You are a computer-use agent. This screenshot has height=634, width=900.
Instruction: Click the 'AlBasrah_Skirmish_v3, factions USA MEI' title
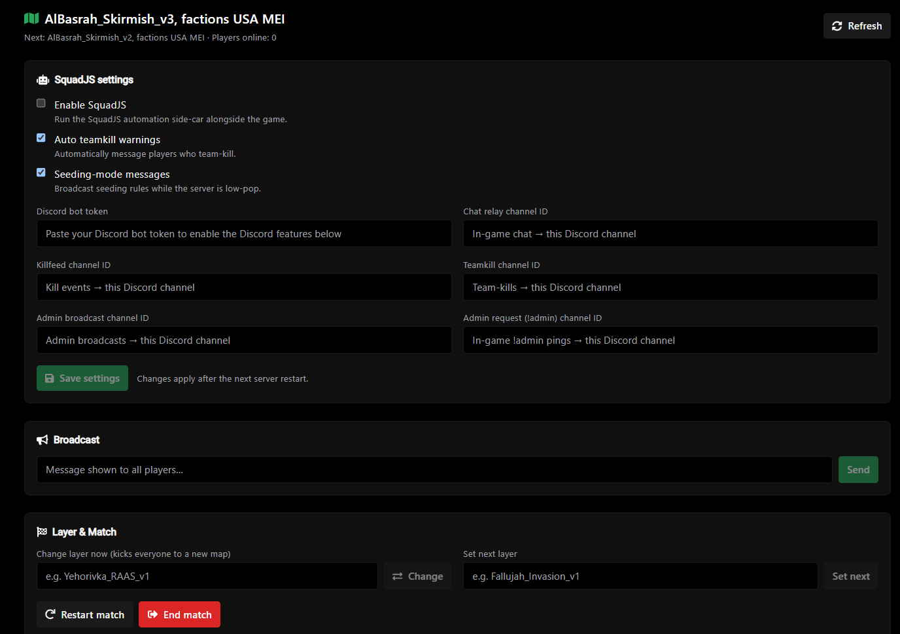(x=165, y=19)
